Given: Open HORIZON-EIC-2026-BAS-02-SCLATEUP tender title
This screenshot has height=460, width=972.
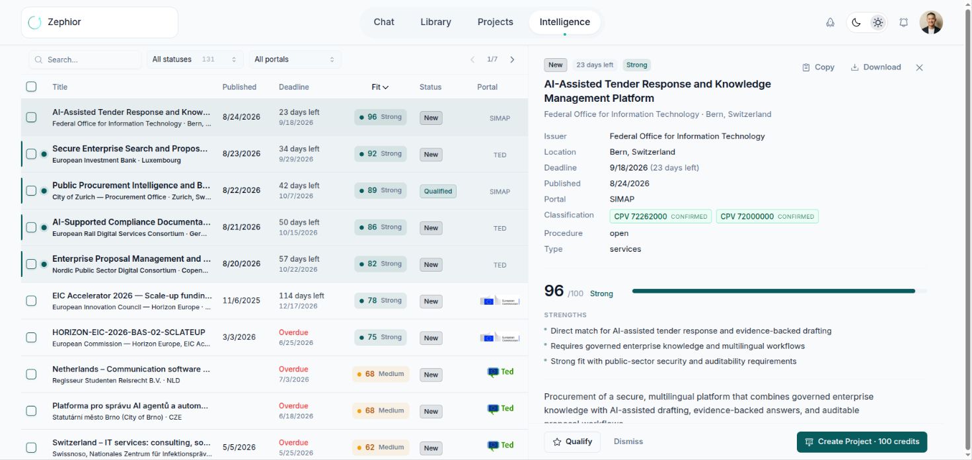Looking at the screenshot, I should (x=129, y=332).
